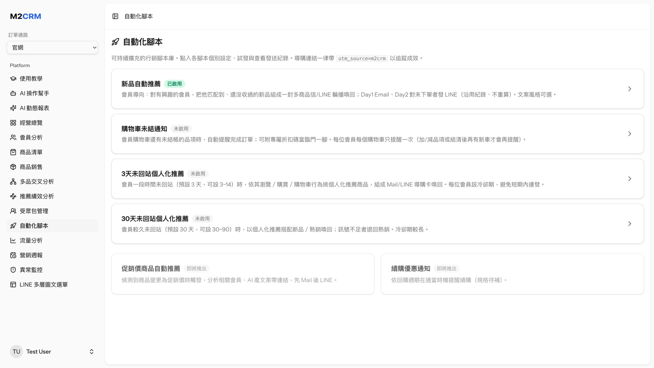Viewport: 654px width, 368px height.
Task: Click the 商品銷售 box icon
Action: (13, 167)
